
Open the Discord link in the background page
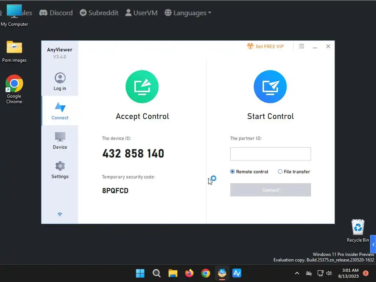click(56, 13)
